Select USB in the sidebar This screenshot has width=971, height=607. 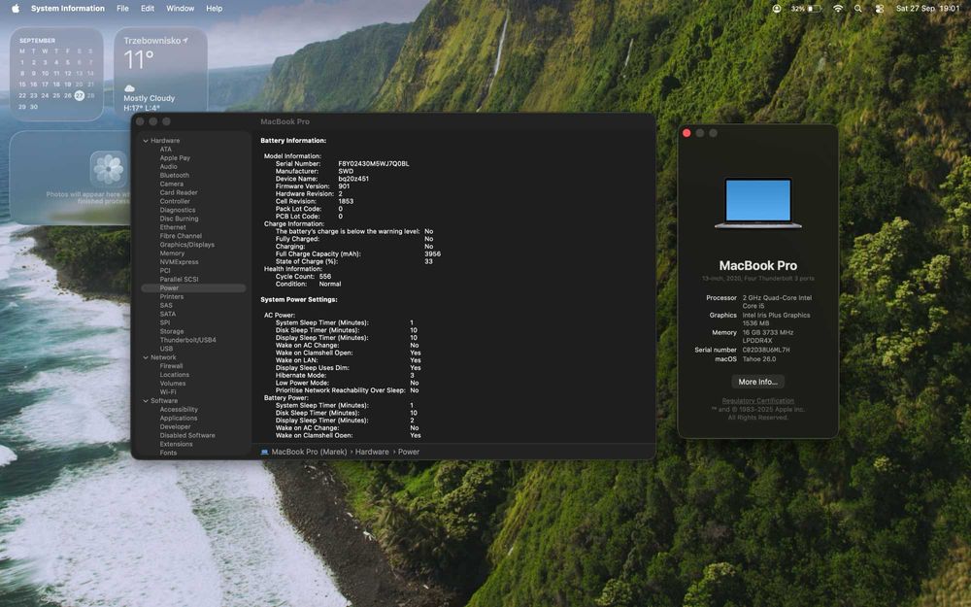click(167, 349)
